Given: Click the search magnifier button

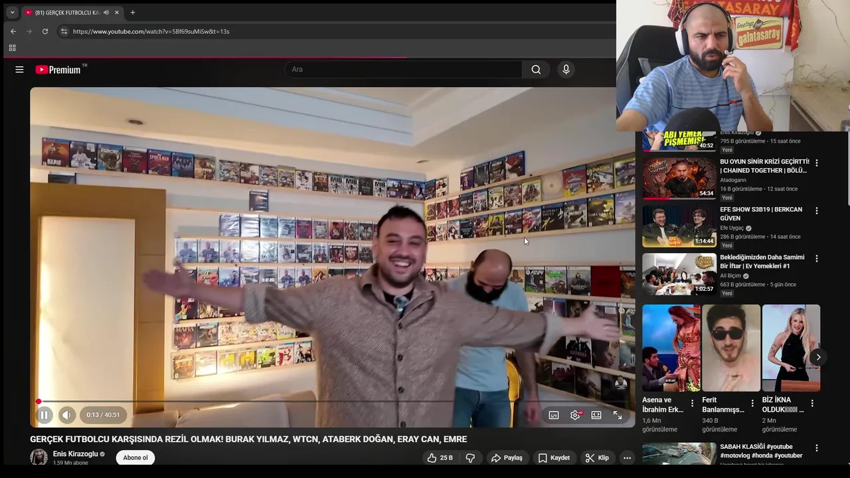Looking at the screenshot, I should click(x=536, y=69).
